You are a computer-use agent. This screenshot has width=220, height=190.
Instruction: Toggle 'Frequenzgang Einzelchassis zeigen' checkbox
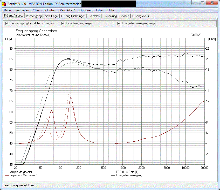click(7, 23)
